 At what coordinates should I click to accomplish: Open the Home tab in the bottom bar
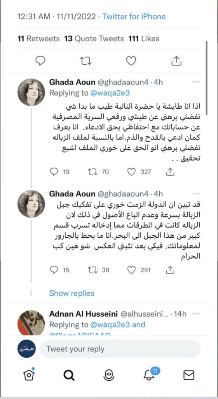click(x=29, y=374)
